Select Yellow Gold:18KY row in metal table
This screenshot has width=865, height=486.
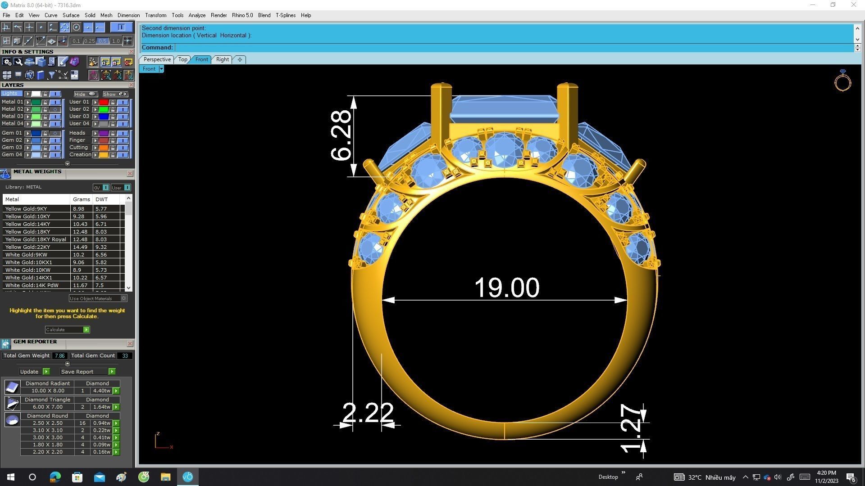(x=63, y=232)
